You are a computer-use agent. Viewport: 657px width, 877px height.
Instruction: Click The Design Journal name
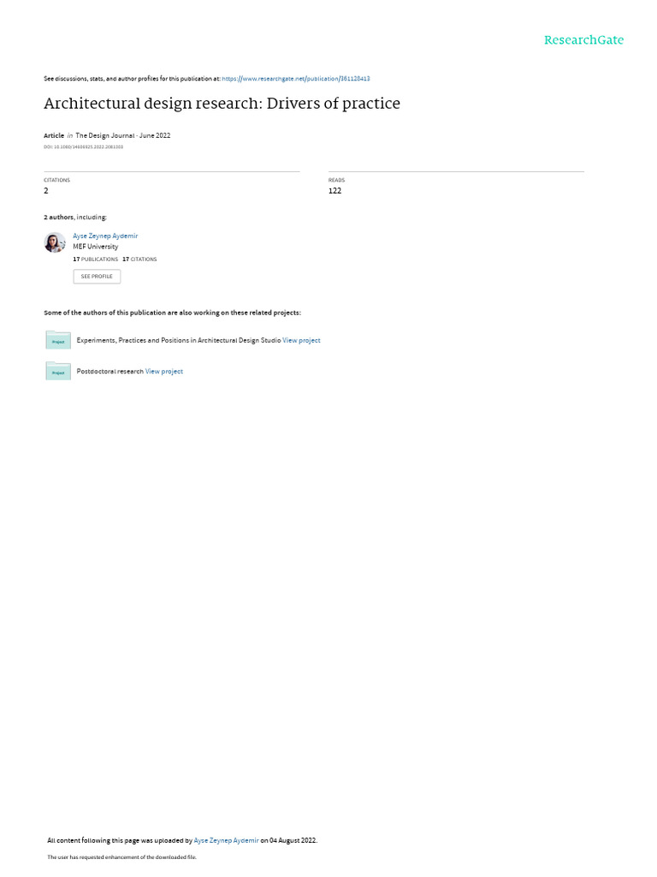pyautogui.click(x=105, y=135)
